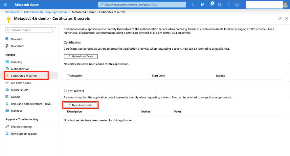Click the Overview icon in the sidebar

(7, 39)
